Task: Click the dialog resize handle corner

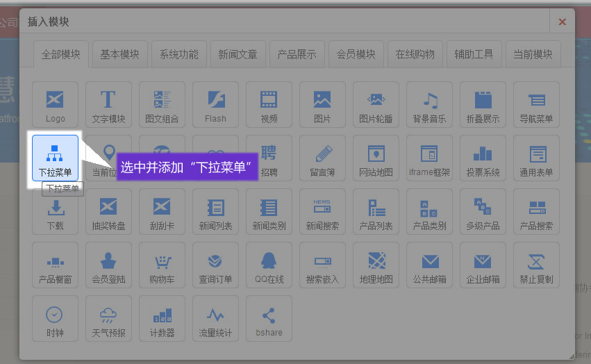Action: click(571, 356)
